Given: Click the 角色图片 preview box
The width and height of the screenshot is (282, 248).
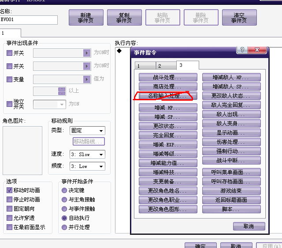Looking at the screenshot, I should [x=22, y=150].
